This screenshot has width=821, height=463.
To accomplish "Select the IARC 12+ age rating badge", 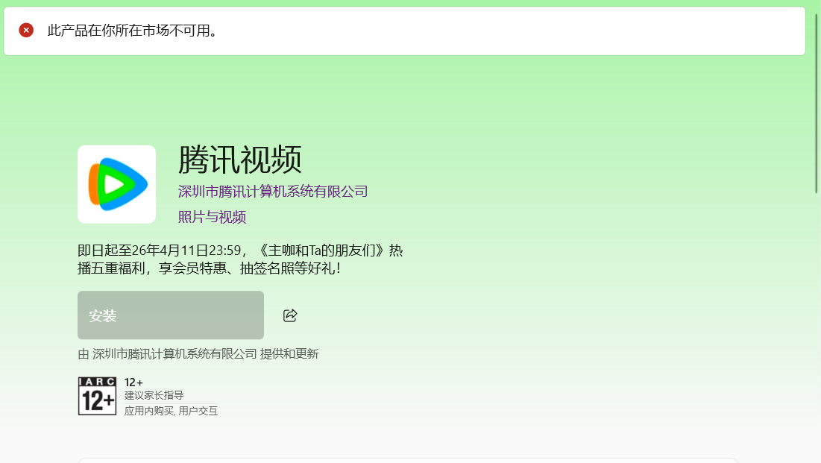I will [x=96, y=395].
